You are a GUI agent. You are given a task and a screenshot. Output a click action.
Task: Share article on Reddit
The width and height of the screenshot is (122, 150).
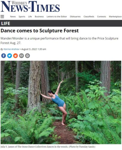(16, 56)
